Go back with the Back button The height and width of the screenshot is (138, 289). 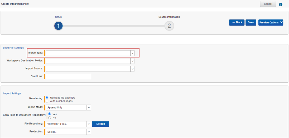coord(237,22)
